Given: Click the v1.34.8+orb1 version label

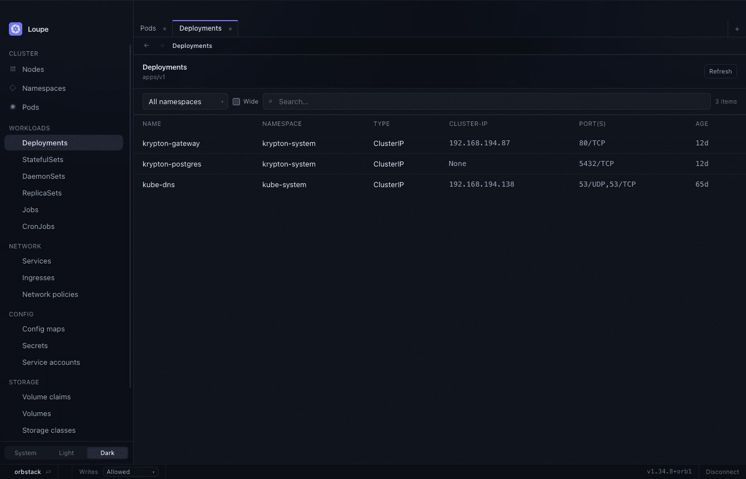Looking at the screenshot, I should [x=669, y=472].
